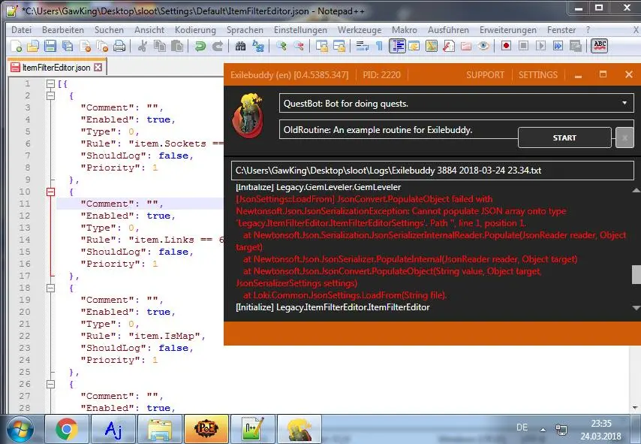The height and width of the screenshot is (444, 641).
Task: Toggle display of all characters
Action: (x=381, y=46)
